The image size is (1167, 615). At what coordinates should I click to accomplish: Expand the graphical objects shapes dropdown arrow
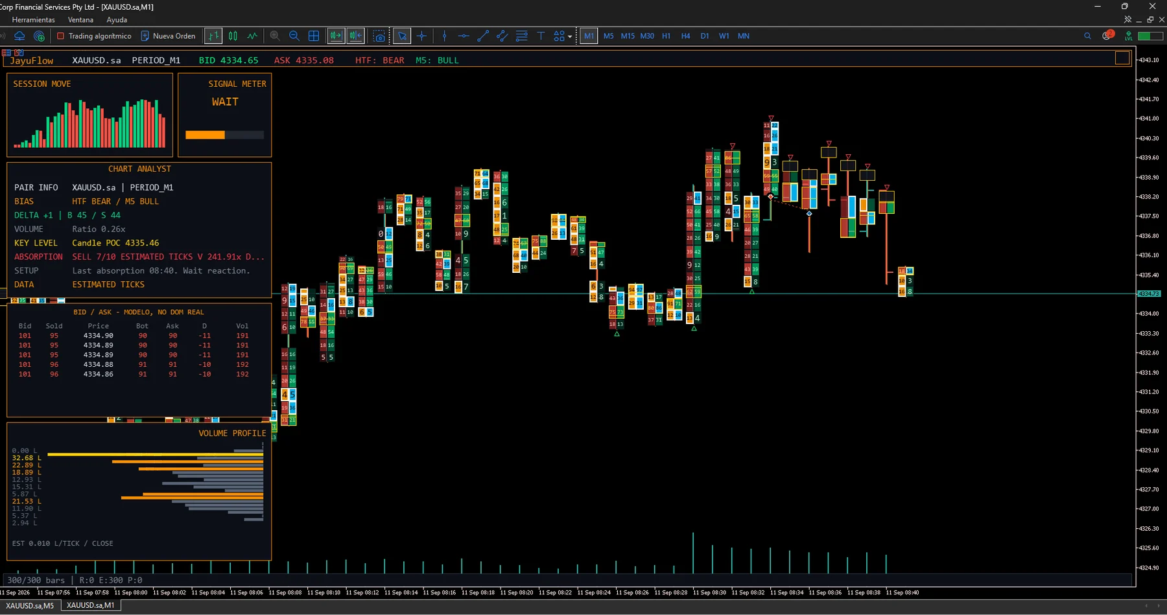[x=570, y=37]
